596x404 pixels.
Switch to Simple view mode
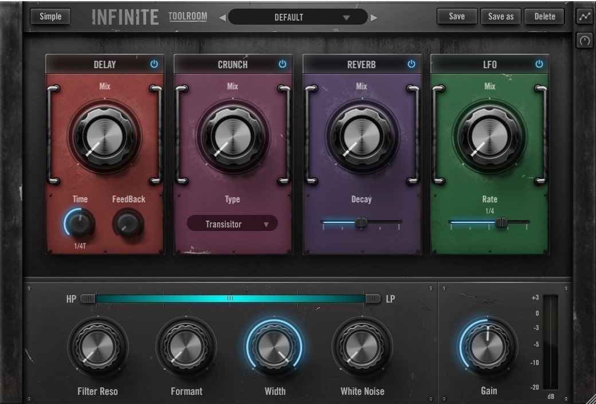[x=50, y=16]
